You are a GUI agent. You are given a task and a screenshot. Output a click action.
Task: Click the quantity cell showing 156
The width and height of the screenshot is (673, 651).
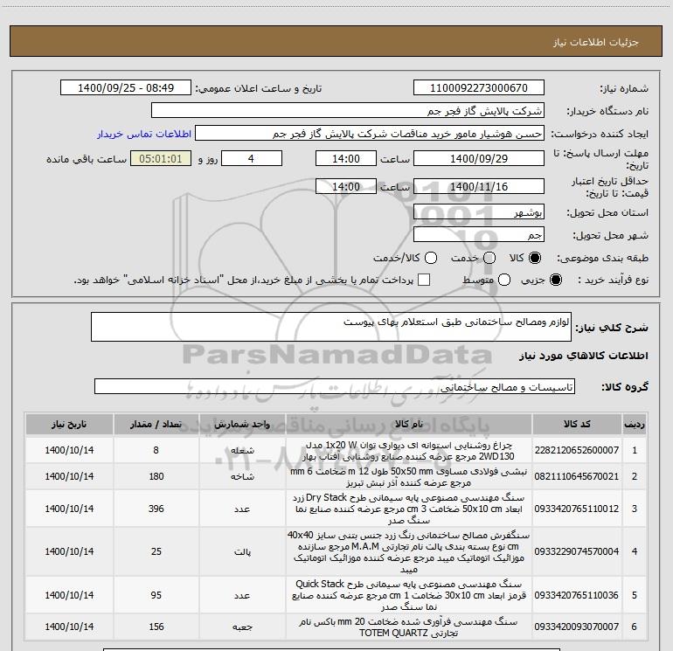pos(156,627)
